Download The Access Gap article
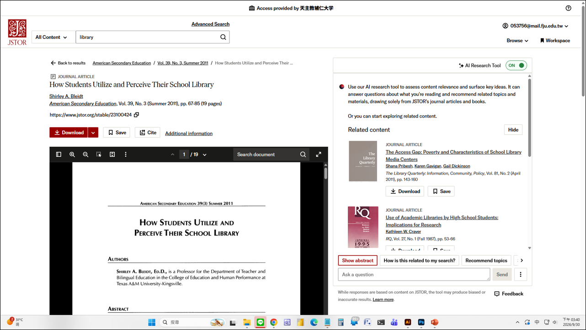The width and height of the screenshot is (586, 330). tap(405, 191)
